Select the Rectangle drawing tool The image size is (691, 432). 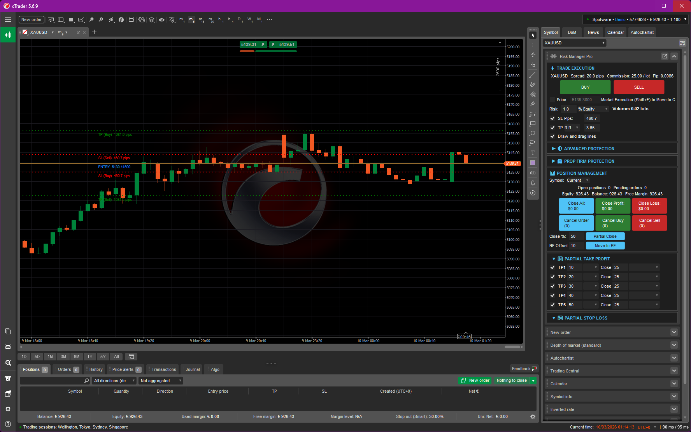[533, 124]
